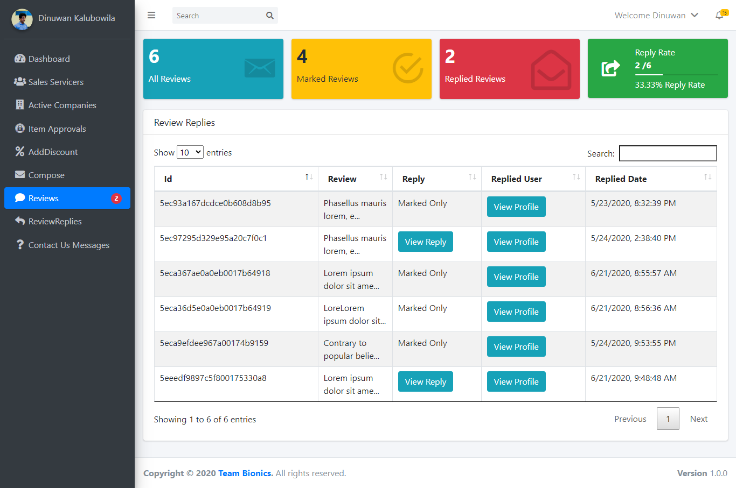Screen dimensions: 736x488
Task: Expand the Welcome Dinuwan user dropdown
Action: tap(656, 15)
